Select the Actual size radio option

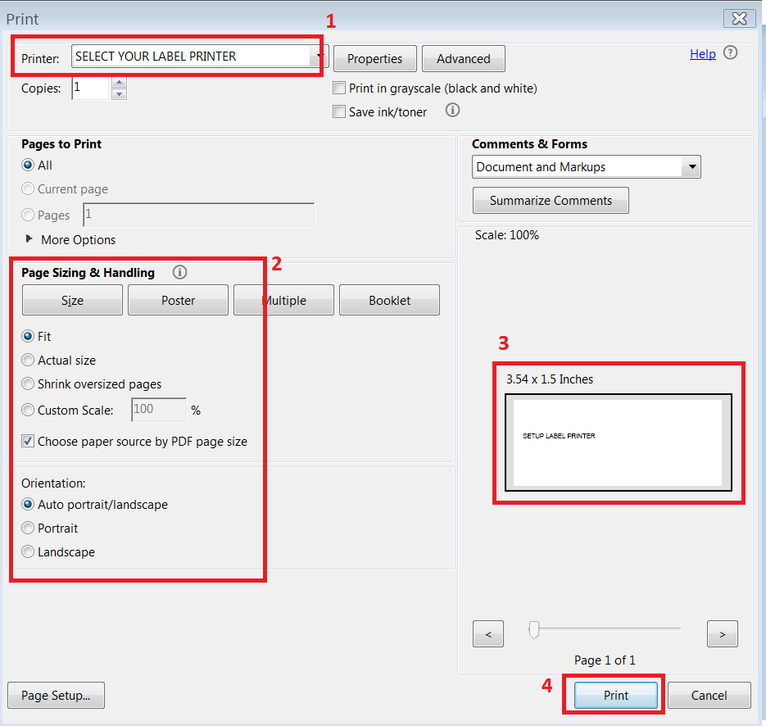coord(29,361)
